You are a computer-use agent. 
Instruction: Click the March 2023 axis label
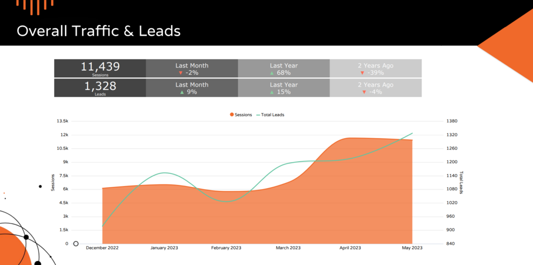click(x=288, y=248)
